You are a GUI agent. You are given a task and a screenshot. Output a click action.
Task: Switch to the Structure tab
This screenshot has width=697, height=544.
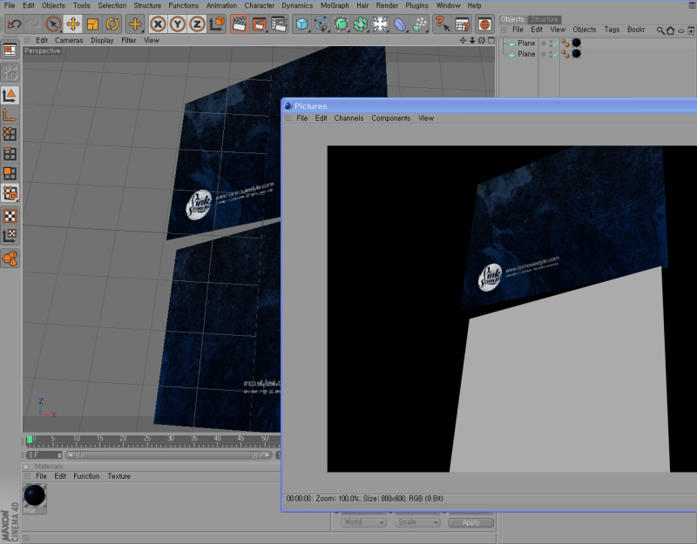(544, 19)
